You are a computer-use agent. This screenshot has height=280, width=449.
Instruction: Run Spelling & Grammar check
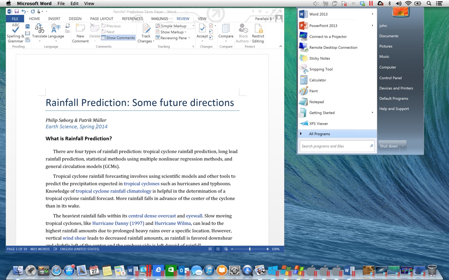click(15, 33)
